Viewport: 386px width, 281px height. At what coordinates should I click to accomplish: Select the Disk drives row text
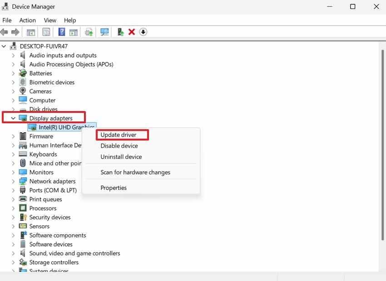coord(43,109)
